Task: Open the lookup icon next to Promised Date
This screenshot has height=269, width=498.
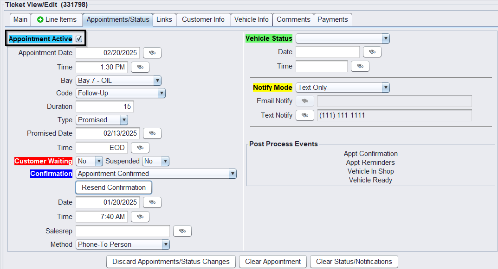Action: [x=152, y=133]
